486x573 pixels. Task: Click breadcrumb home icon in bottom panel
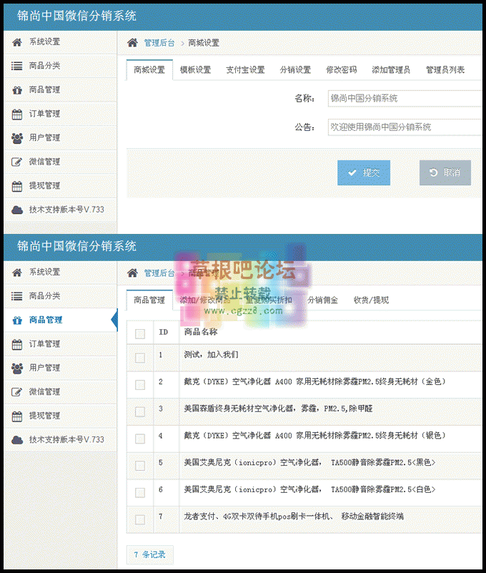[132, 273]
